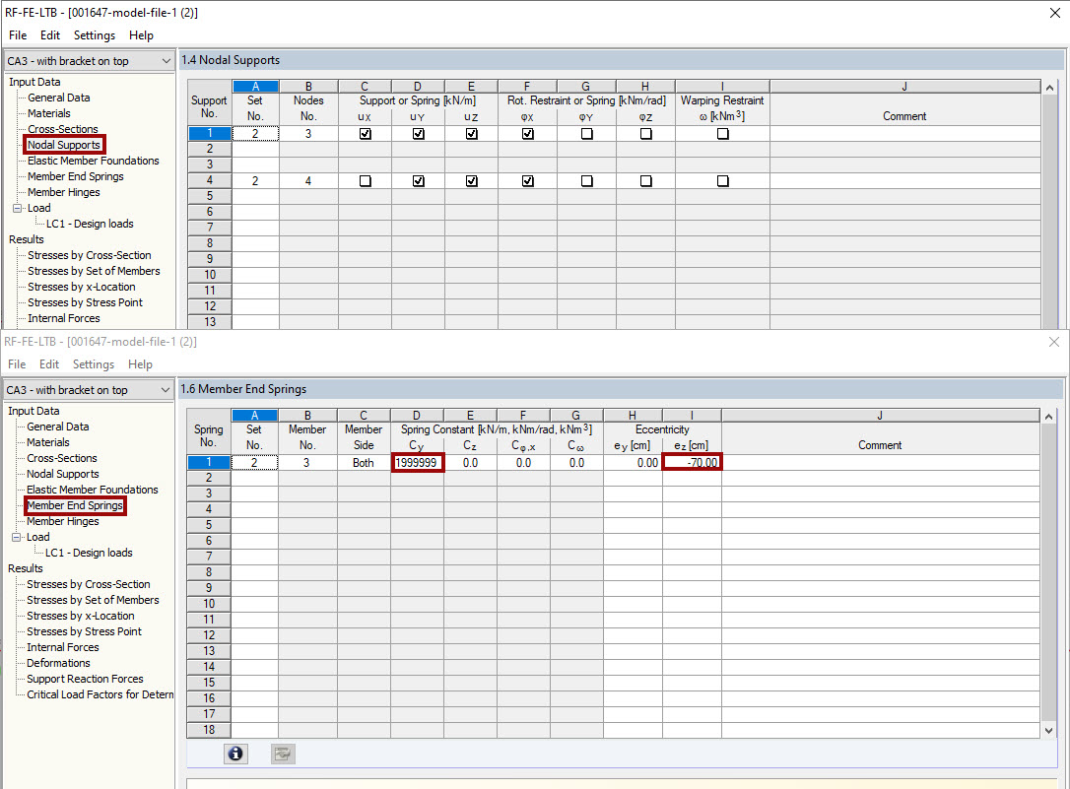Click scroll up arrow of Member End Springs table
Image resolution: width=1070 pixels, height=789 pixels.
(1049, 417)
